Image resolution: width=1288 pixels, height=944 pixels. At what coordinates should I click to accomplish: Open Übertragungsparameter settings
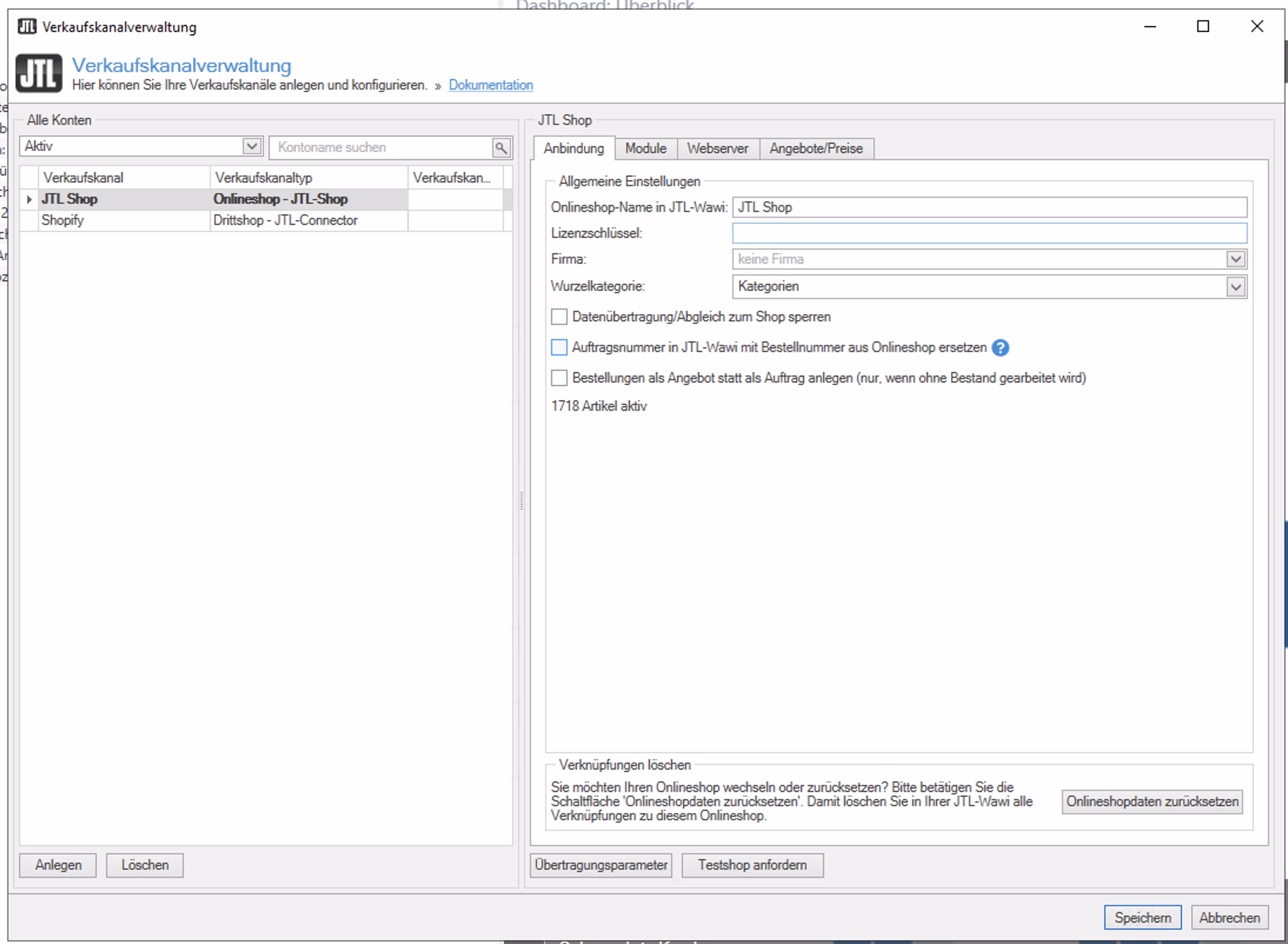click(x=601, y=865)
